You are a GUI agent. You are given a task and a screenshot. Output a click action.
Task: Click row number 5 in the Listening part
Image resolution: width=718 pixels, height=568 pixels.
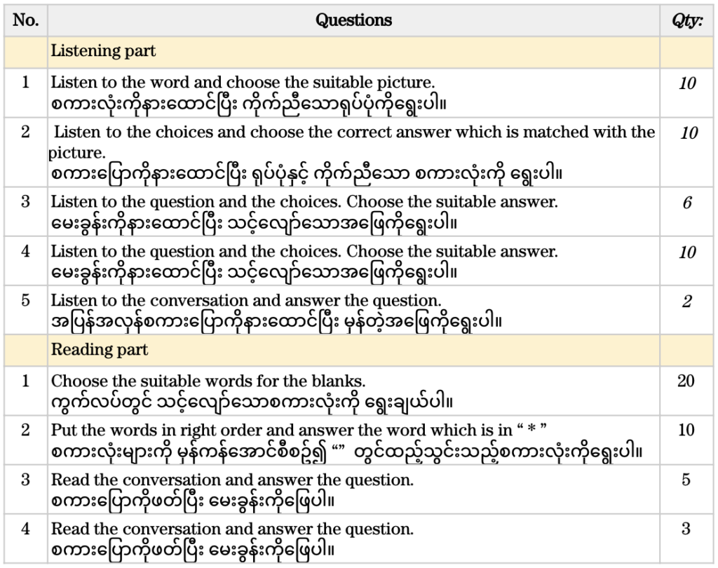coord(25,301)
